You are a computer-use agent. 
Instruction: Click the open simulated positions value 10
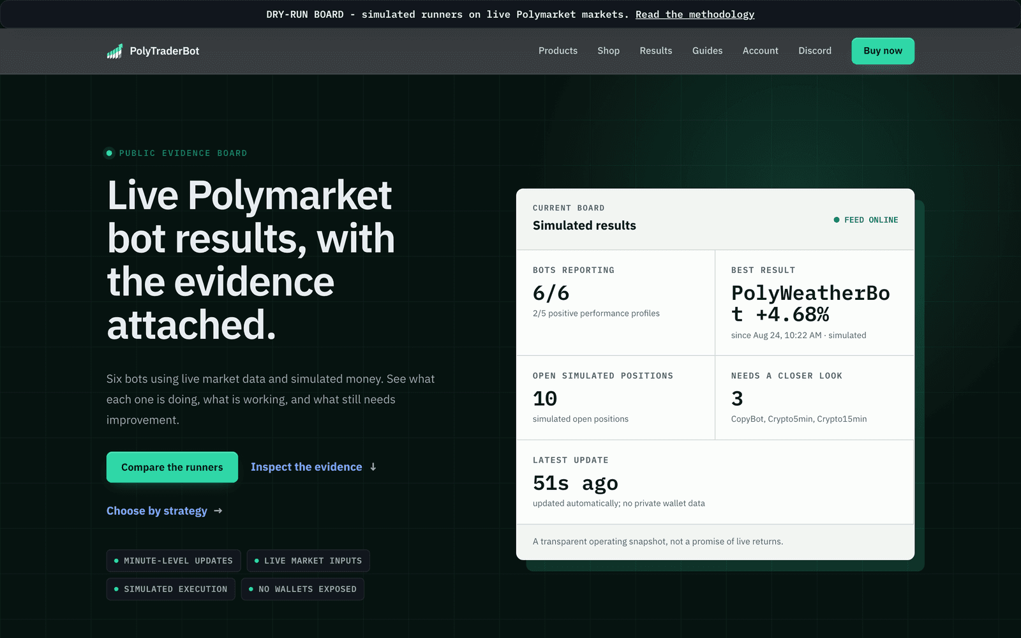click(x=545, y=399)
